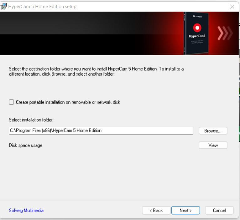Cancel the HyperCam installation
This screenshot has width=240, height=220.
(x=219, y=210)
